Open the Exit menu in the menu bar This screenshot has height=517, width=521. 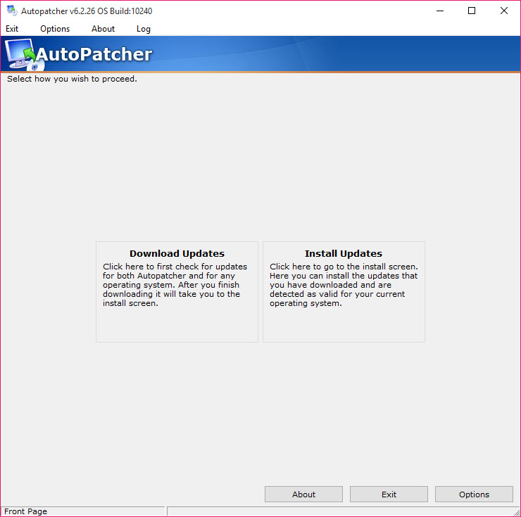(12, 29)
